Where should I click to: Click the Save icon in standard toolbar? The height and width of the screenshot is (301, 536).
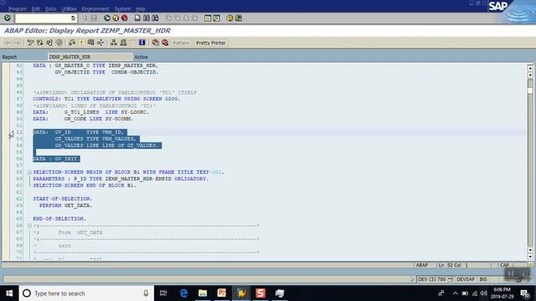94,18
